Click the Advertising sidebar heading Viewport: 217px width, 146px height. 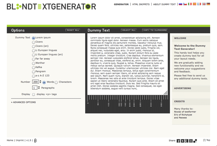182,88
